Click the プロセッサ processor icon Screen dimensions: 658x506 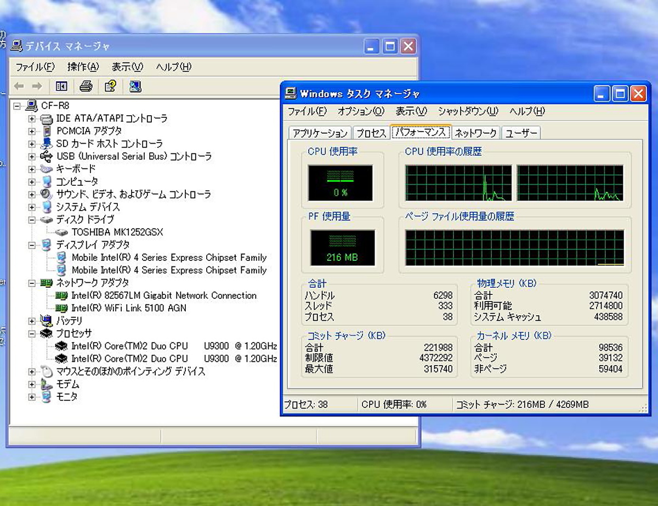click(47, 333)
